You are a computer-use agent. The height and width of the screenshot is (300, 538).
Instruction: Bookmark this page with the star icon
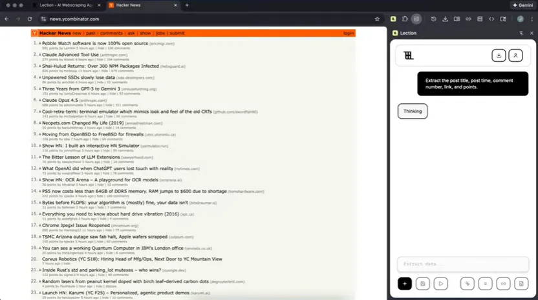377,19
